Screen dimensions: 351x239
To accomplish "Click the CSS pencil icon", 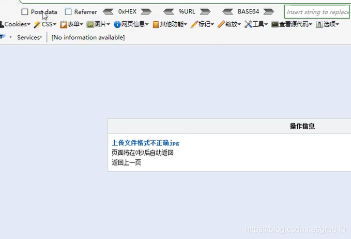I will pos(37,24).
